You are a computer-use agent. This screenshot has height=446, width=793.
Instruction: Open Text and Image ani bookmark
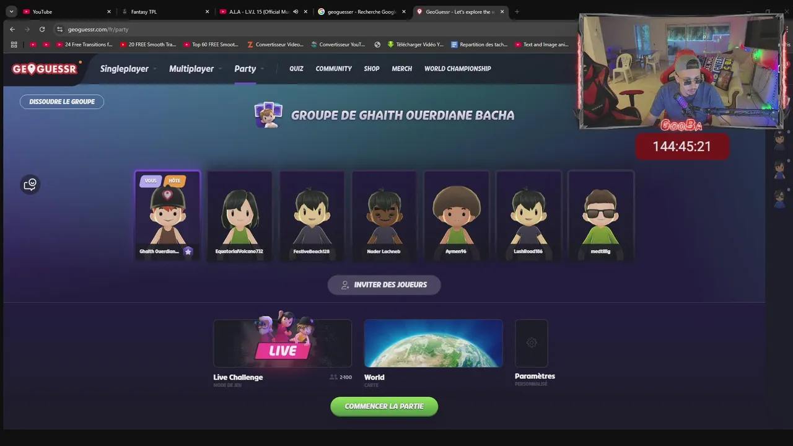click(x=541, y=45)
